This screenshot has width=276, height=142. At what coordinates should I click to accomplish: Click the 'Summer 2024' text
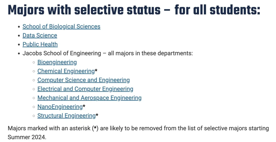click(26, 137)
